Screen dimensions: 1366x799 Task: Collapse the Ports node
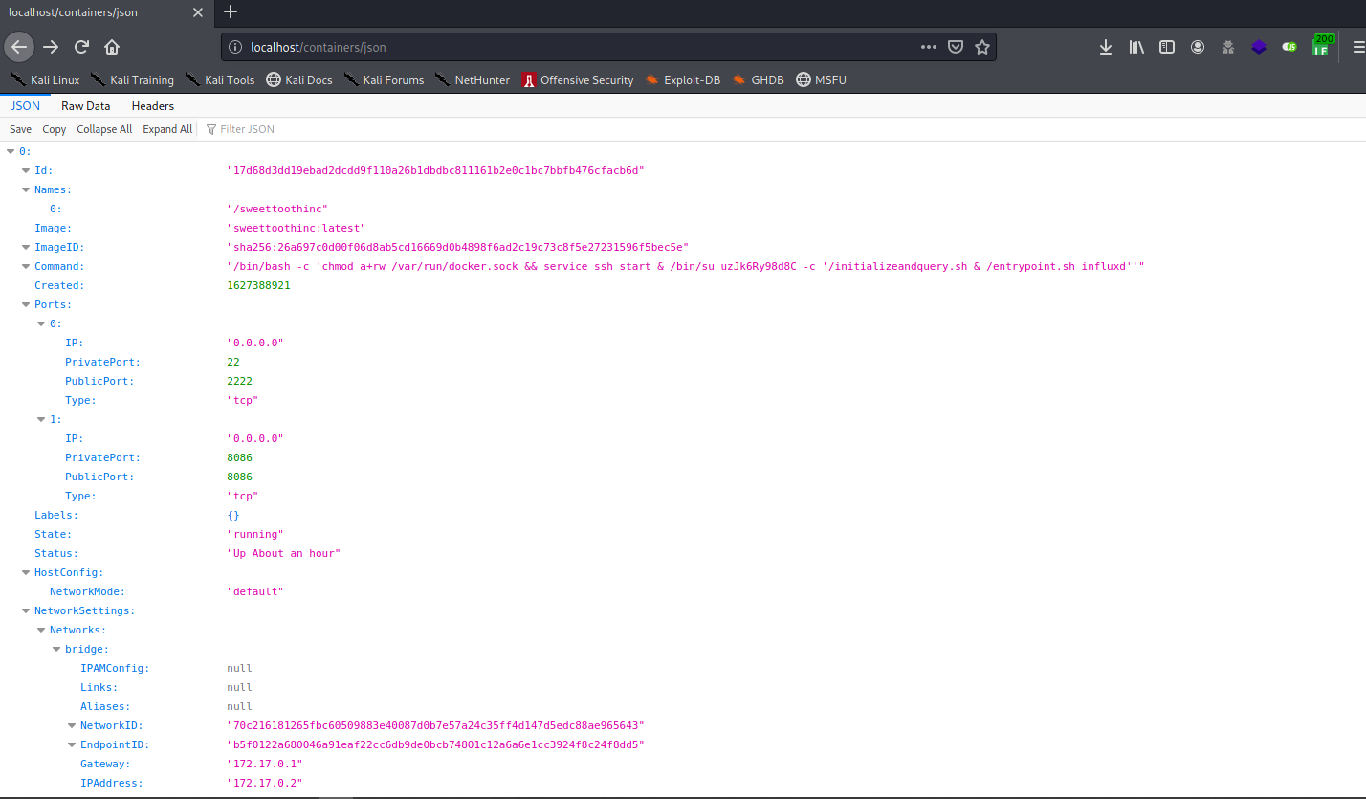point(26,304)
